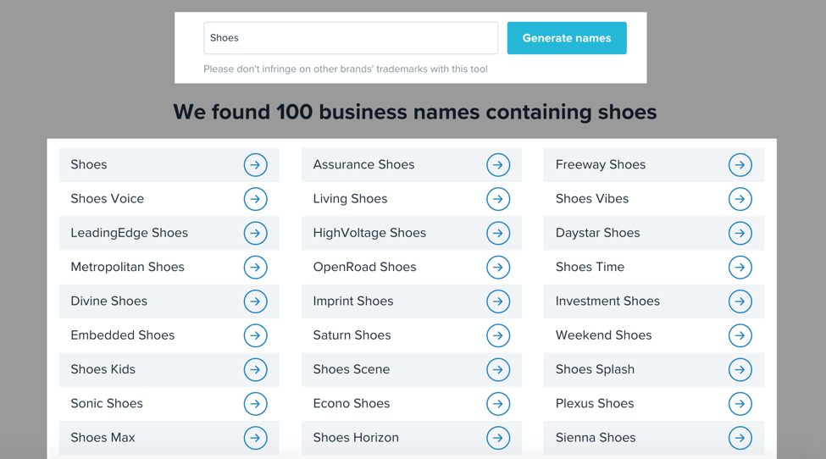Viewport: 826px width, 459px height.
Task: Select the arrow icon for Shoes Max
Action: coord(256,438)
